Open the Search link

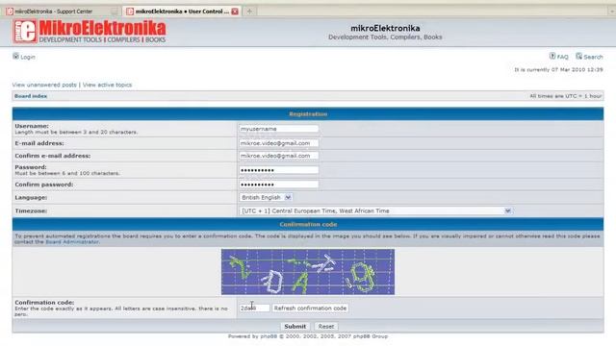pos(593,57)
